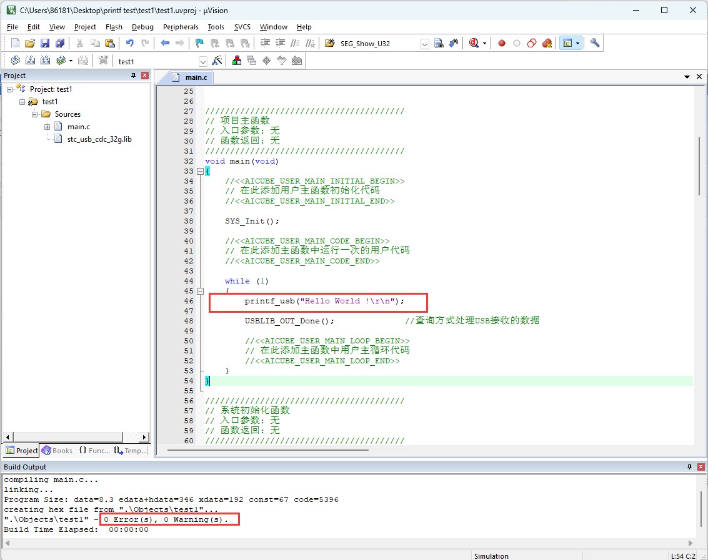Viewport: 708px width, 560px height.
Task: Switch to the Templates panel tab
Action: (x=131, y=451)
